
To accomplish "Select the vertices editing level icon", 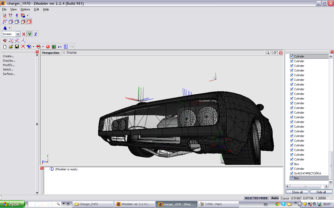I will [5, 22].
